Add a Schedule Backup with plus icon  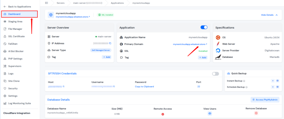tap(273, 87)
